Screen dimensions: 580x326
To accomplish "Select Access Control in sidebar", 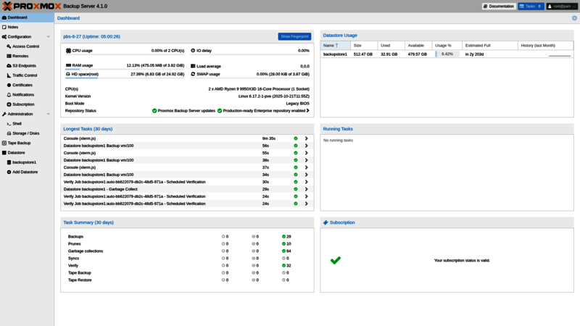I will point(25,46).
